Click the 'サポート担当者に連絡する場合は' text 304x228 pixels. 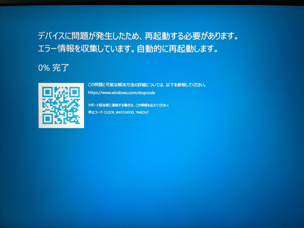(x=128, y=105)
